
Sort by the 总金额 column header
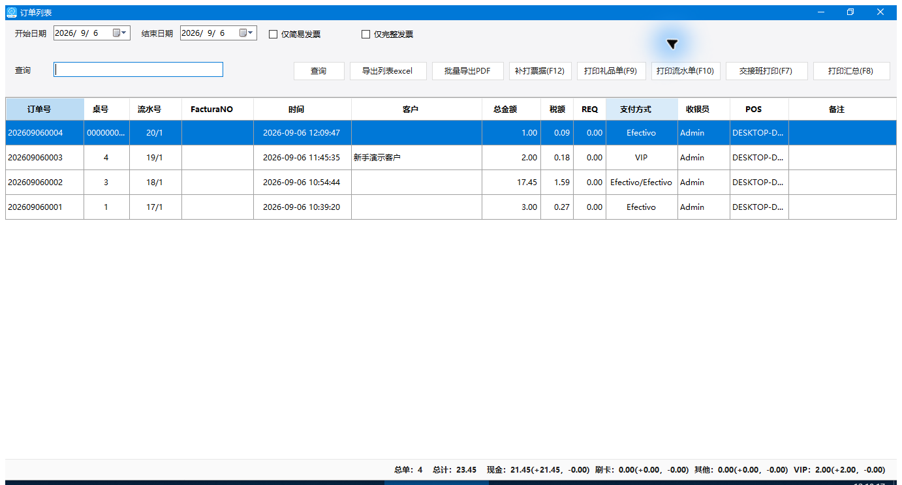(x=512, y=110)
